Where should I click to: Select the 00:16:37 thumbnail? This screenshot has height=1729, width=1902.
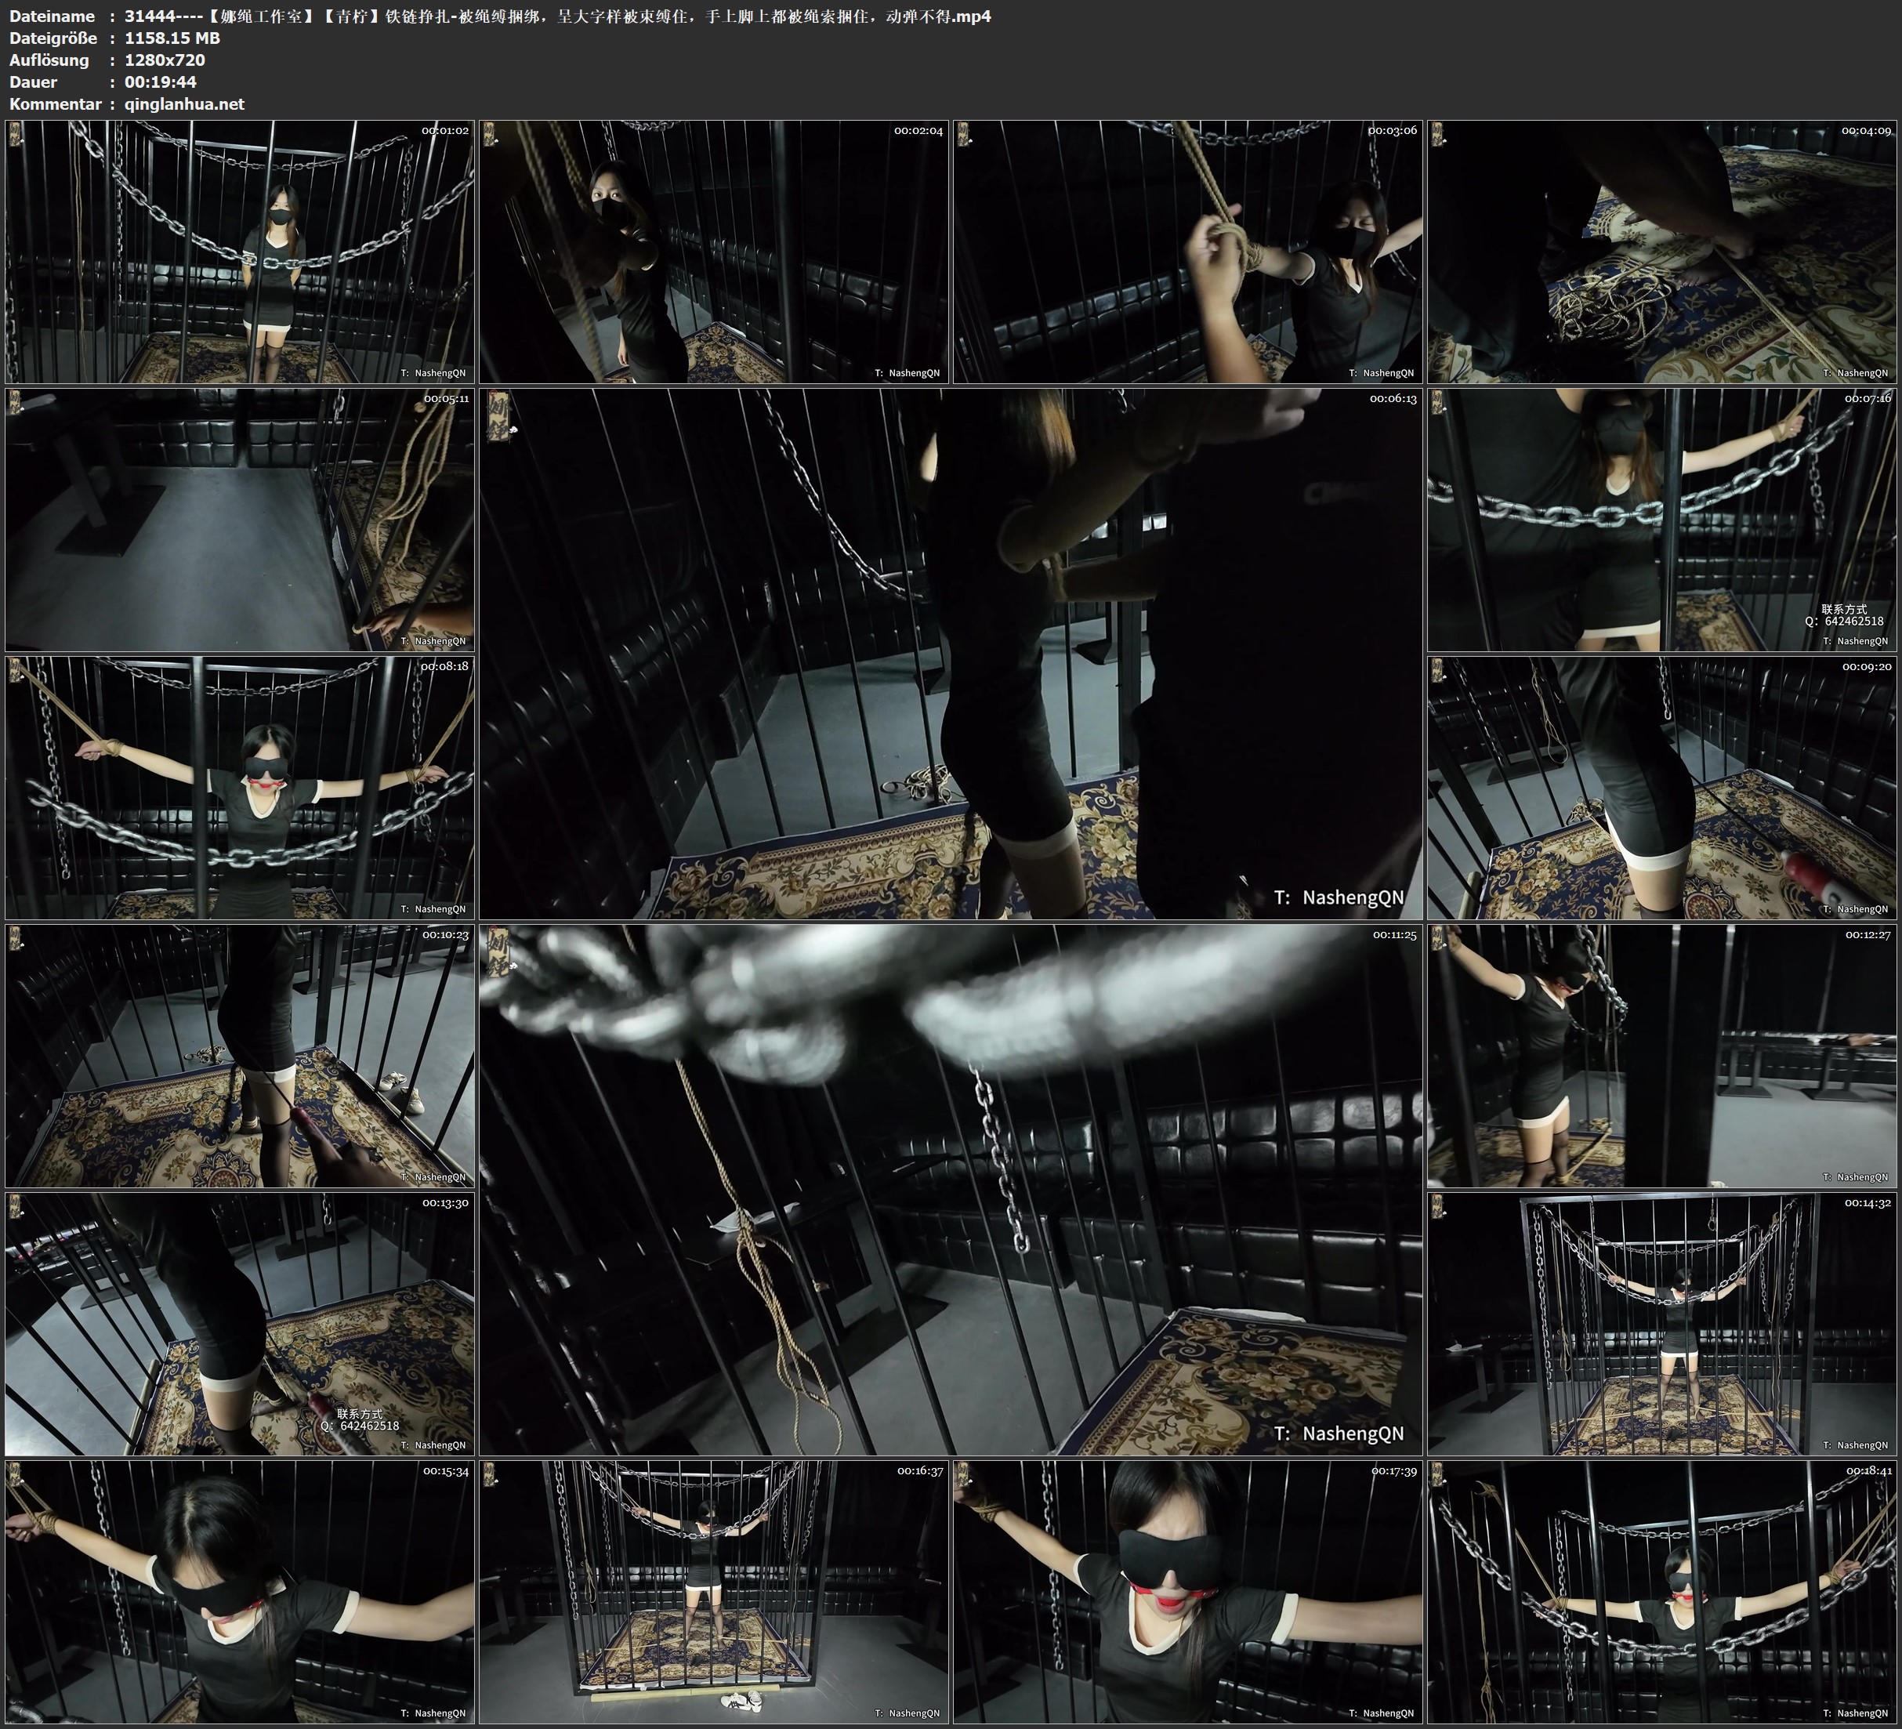pos(714,1591)
